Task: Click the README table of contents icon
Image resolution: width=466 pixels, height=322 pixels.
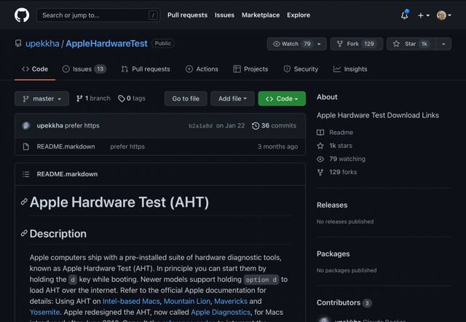Action: coord(26,174)
